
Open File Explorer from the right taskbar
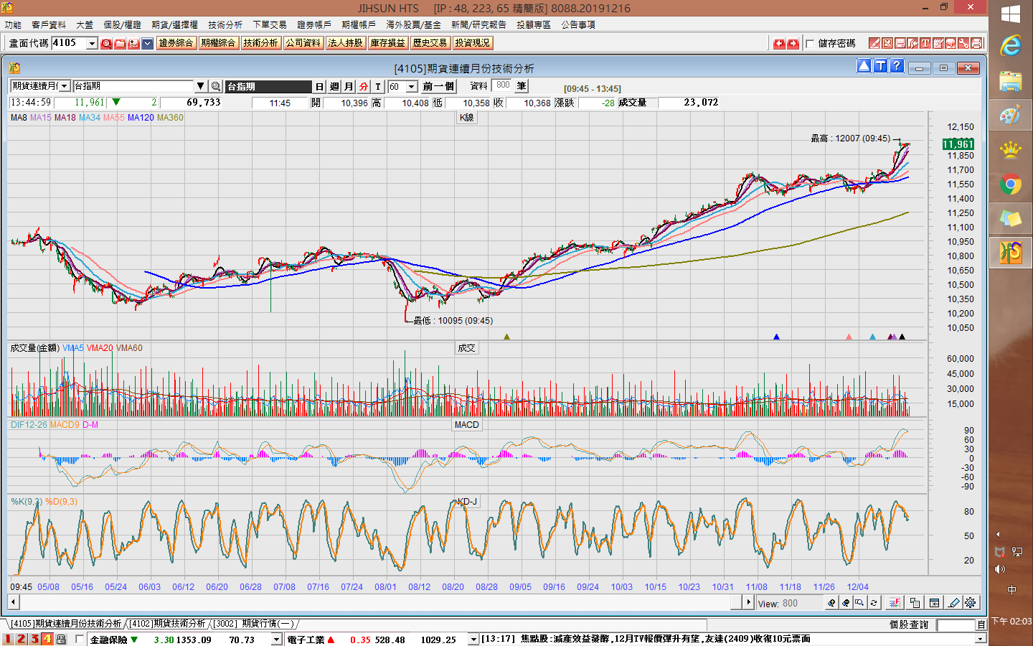(1011, 81)
